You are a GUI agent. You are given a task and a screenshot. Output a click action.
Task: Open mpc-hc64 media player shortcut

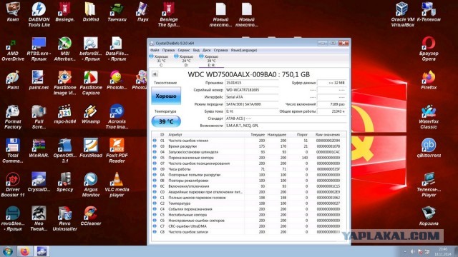pyautogui.click(x=65, y=114)
